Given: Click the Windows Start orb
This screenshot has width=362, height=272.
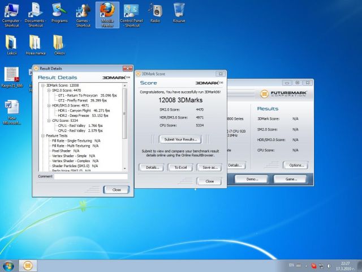Looking at the screenshot, I should 8,266.
